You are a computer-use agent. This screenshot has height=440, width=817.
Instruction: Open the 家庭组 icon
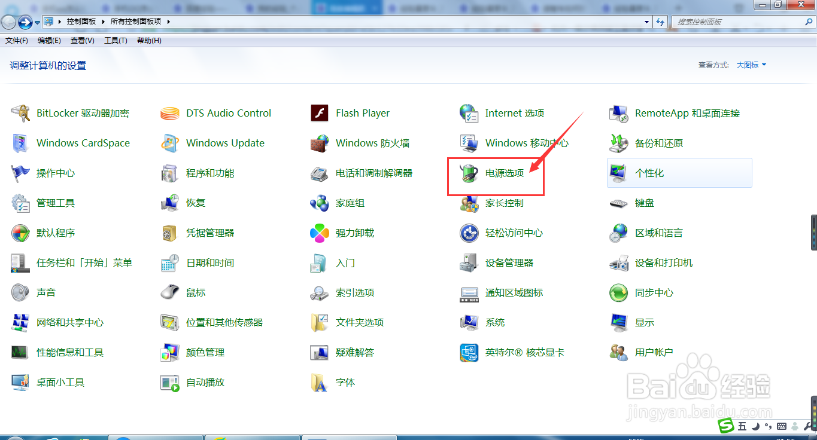tap(320, 203)
